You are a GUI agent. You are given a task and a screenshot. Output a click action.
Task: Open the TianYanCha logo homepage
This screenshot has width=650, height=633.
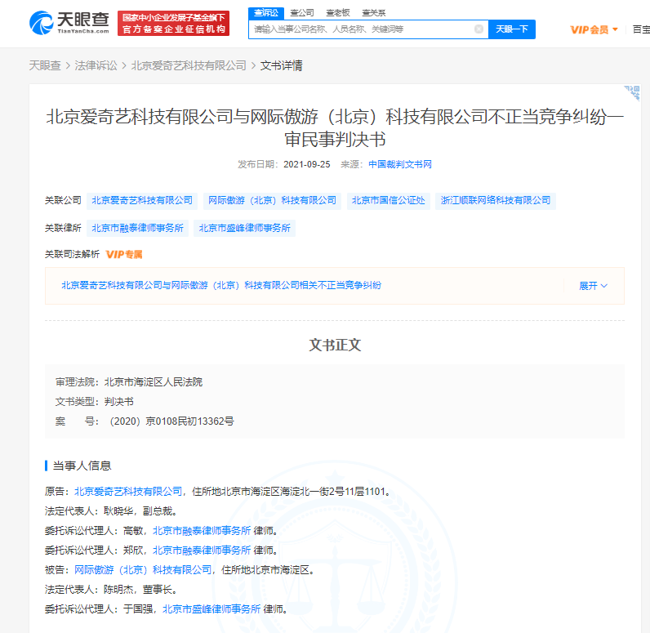point(69,23)
